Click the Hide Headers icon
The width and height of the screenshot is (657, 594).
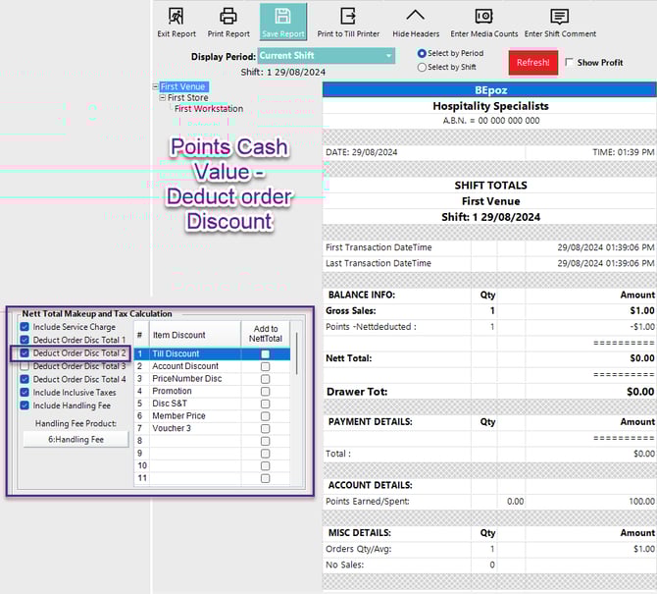click(416, 17)
